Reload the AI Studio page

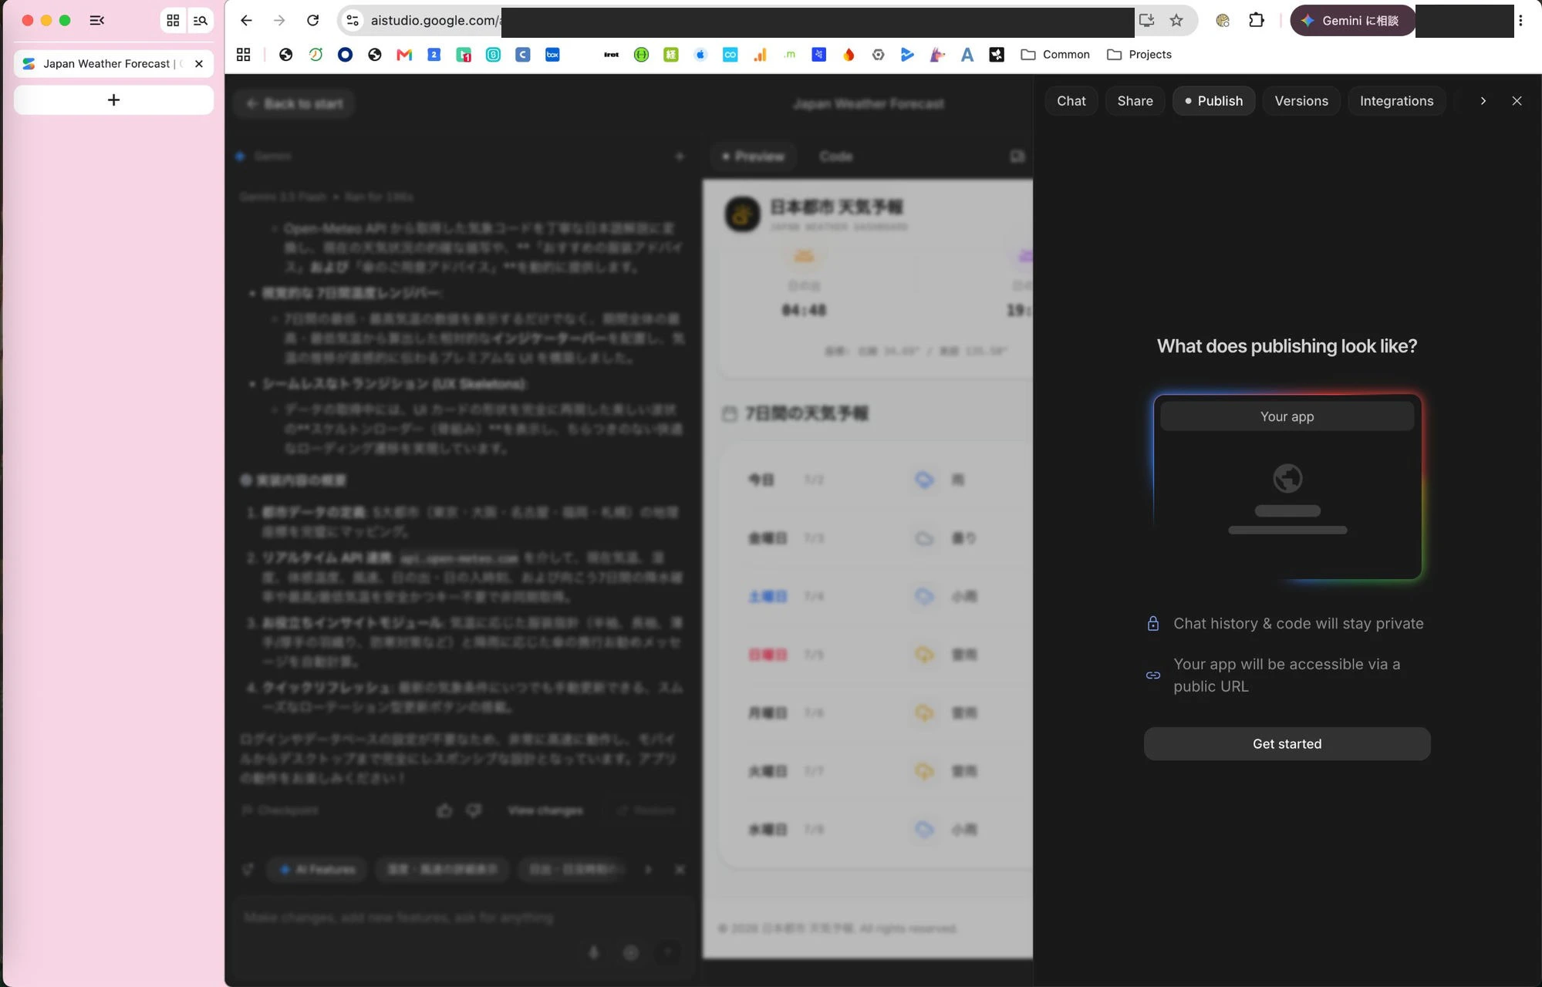tap(312, 21)
